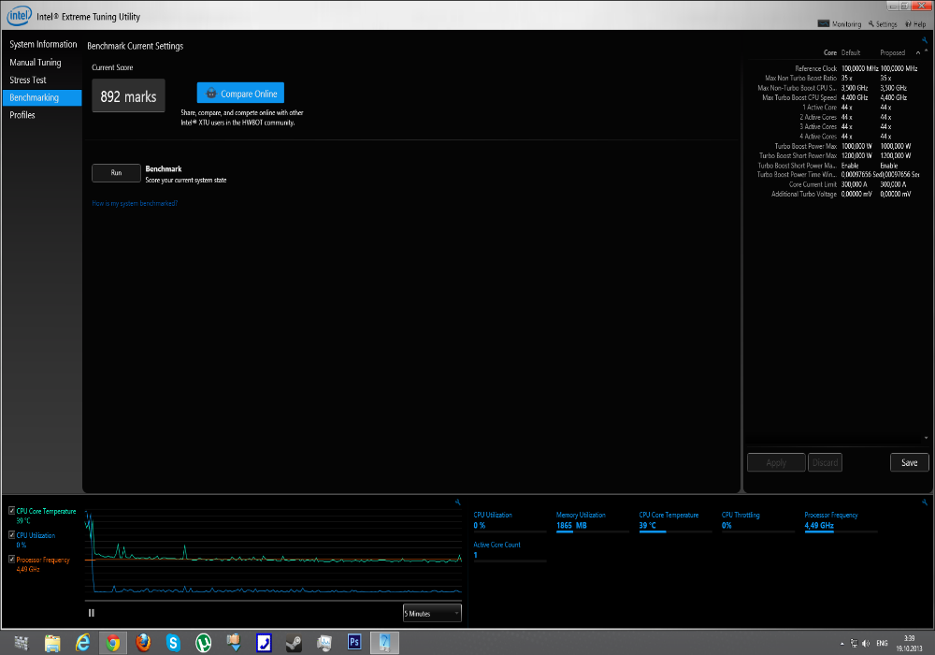
Task: Open File Explorer from taskbar
Action: pos(52,643)
